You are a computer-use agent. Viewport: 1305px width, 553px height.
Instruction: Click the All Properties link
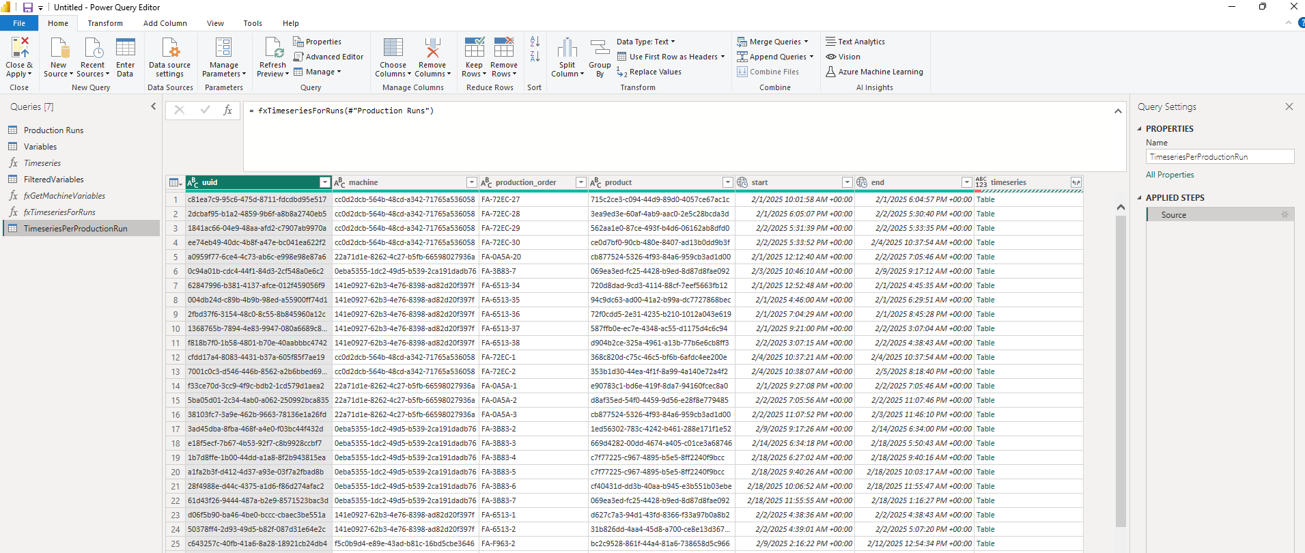click(x=1170, y=175)
